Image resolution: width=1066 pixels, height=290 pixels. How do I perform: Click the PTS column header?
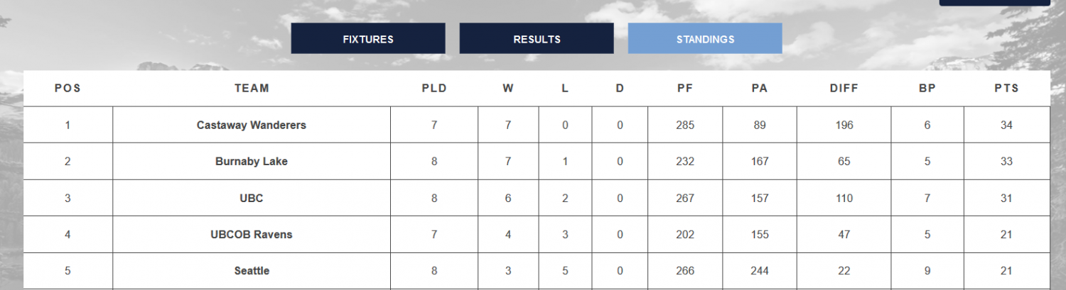click(1006, 89)
